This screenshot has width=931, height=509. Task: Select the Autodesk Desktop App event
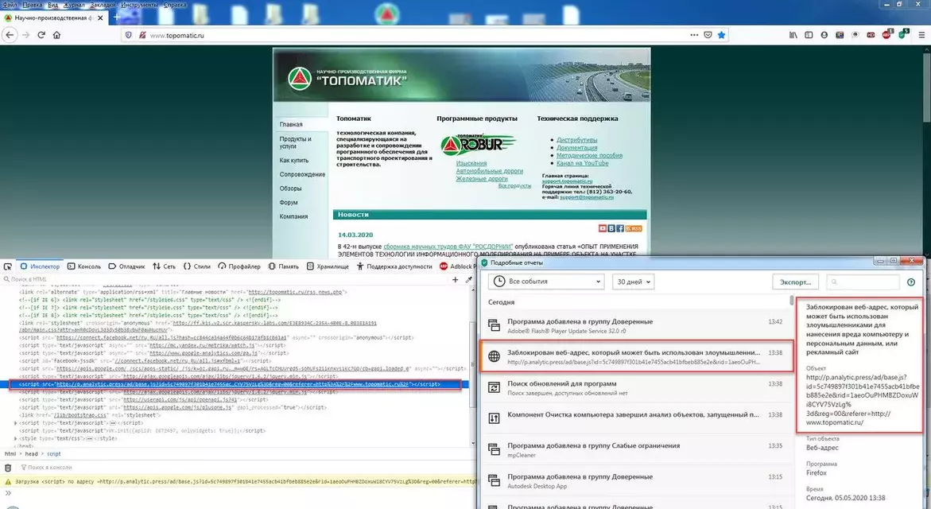point(637,480)
